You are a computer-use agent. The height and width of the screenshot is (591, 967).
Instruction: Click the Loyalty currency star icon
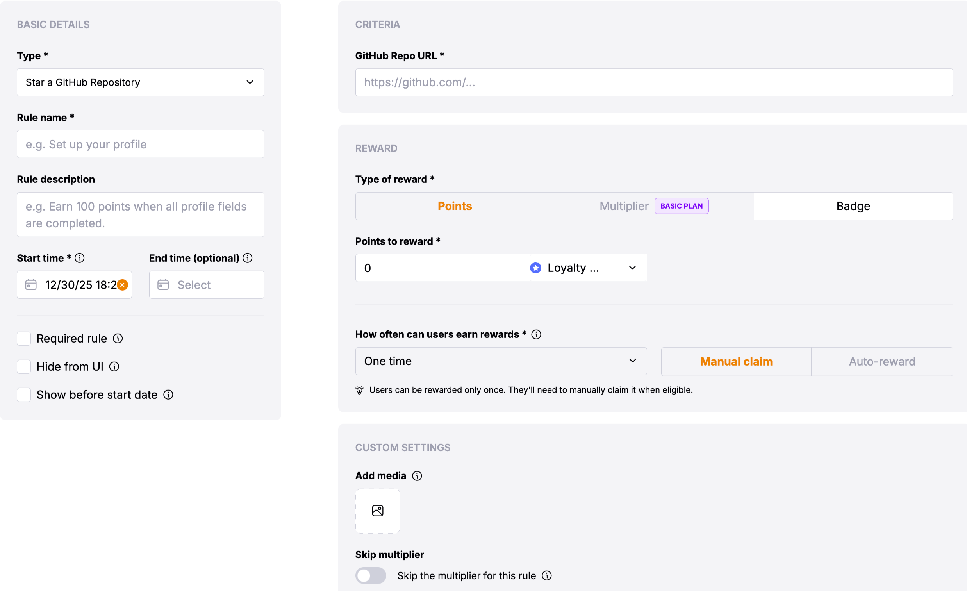[x=536, y=268]
